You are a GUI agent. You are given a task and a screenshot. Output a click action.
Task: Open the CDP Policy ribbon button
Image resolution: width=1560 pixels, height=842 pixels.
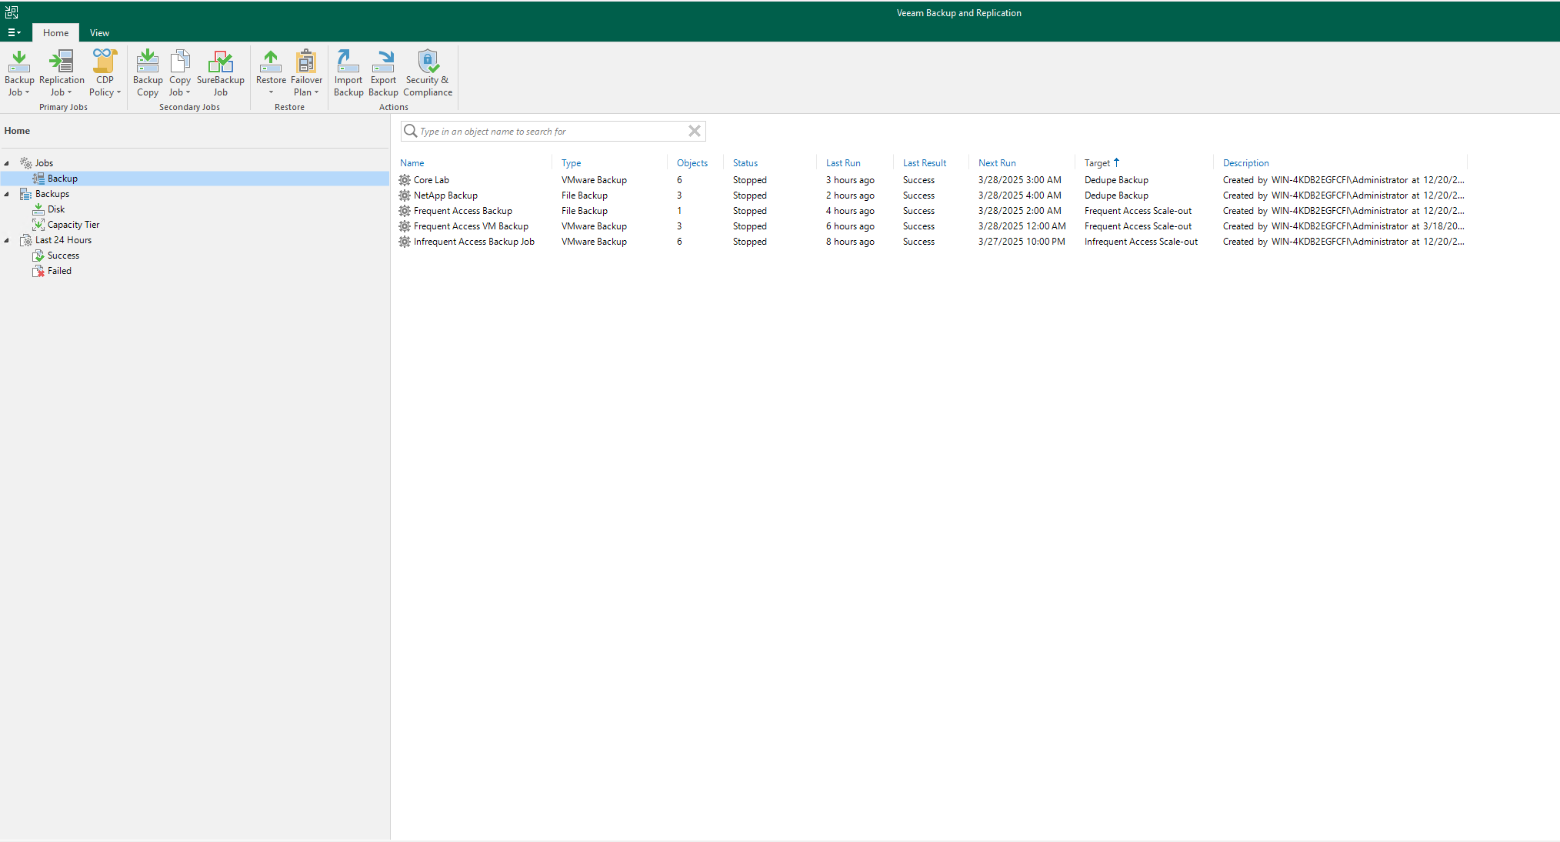coord(105,72)
